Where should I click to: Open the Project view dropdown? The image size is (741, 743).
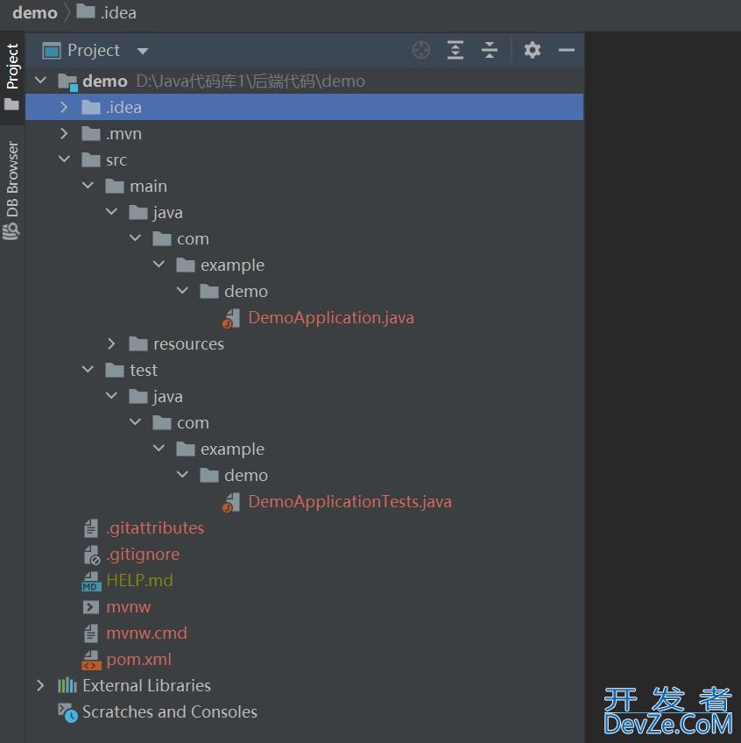click(143, 51)
